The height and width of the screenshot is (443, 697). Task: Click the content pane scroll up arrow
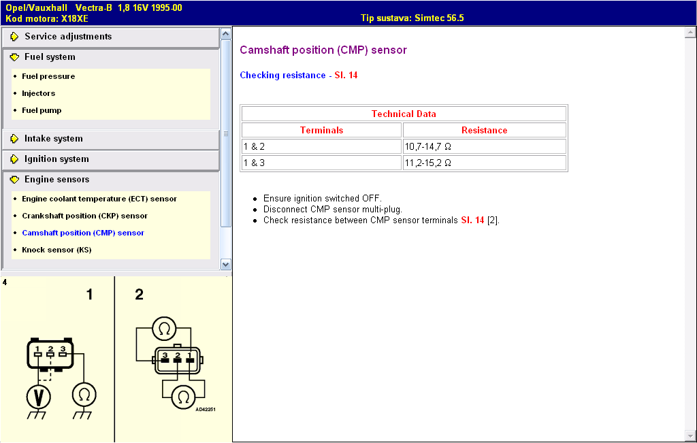(x=690, y=32)
